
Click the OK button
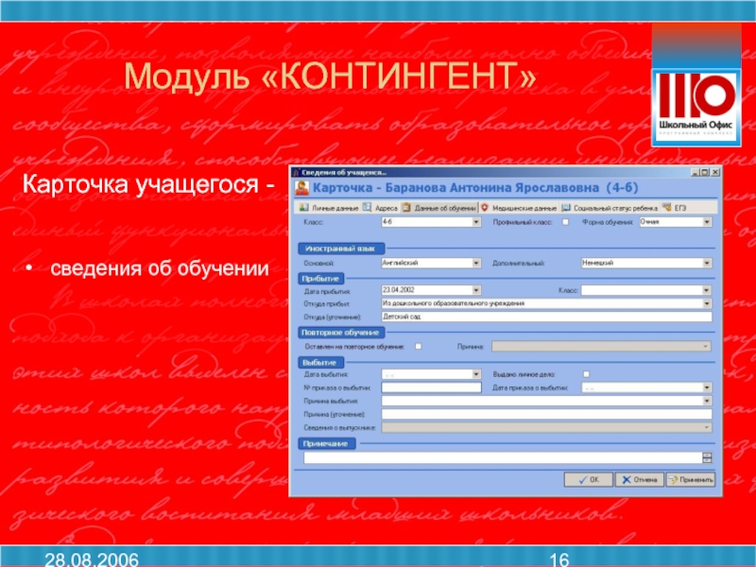(588, 480)
